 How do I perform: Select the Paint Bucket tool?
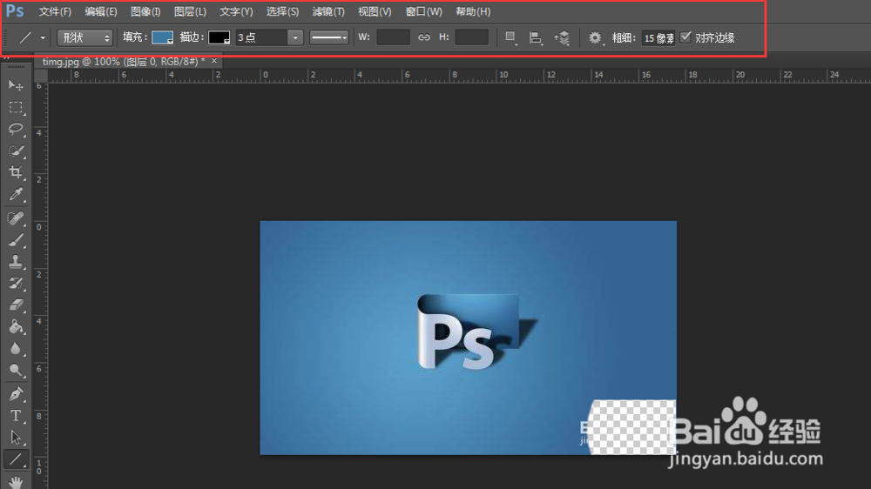pyautogui.click(x=16, y=326)
